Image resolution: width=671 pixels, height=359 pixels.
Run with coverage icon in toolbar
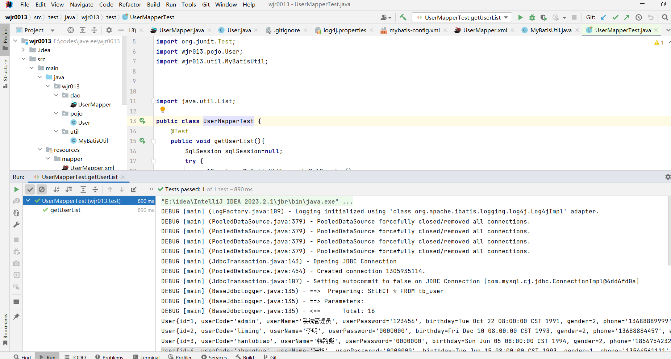(543, 17)
